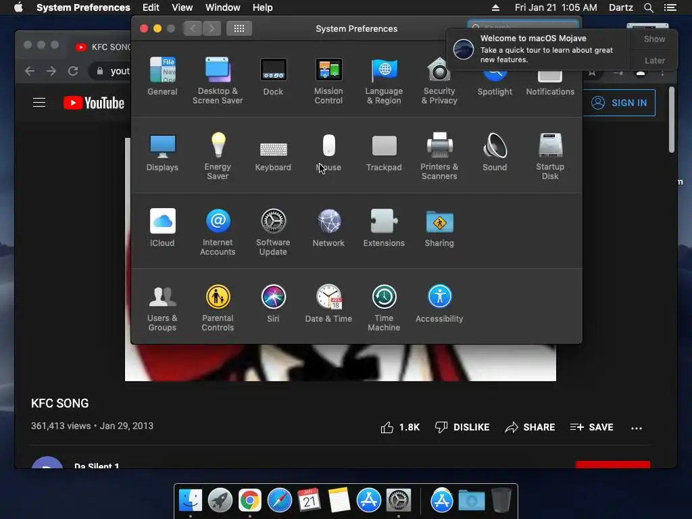Open the YouTube hamburger guide menu

click(39, 103)
